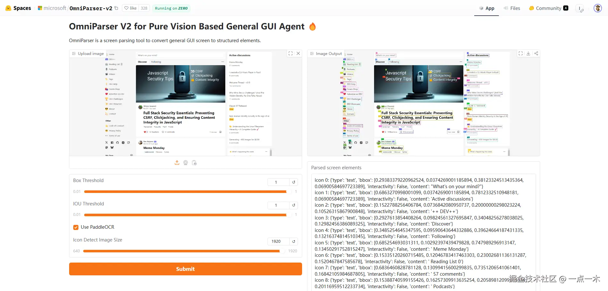This screenshot has width=608, height=291.
Task: Reset the IOU Threshold value
Action: coord(293,205)
